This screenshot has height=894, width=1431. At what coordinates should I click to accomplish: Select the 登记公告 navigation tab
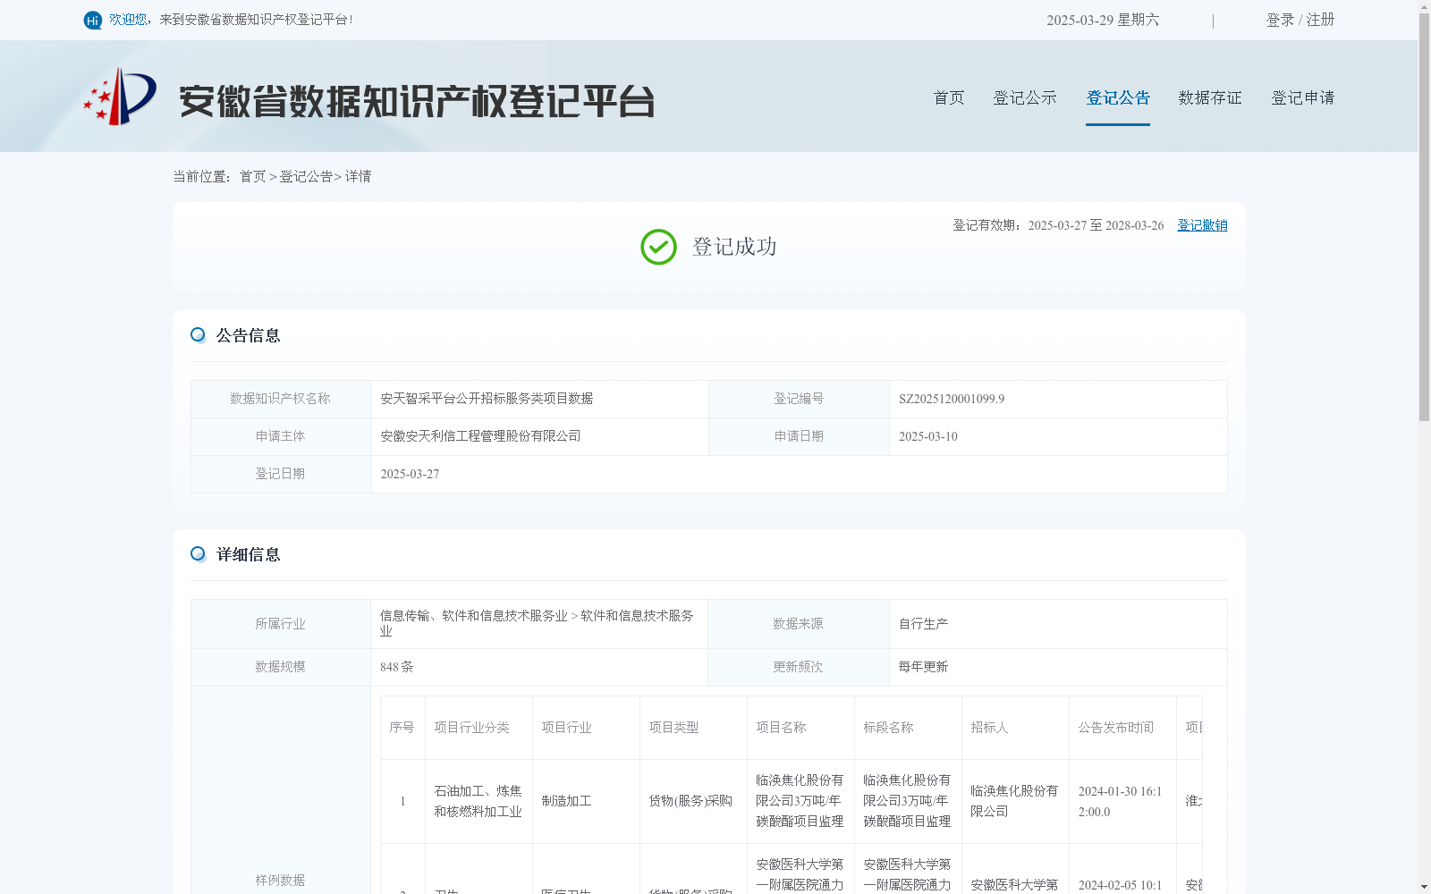point(1118,97)
